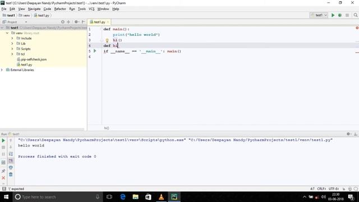Click the test1 breadcrumb in navigation bar
Screen dimensions: 359x202
coord(9,15)
